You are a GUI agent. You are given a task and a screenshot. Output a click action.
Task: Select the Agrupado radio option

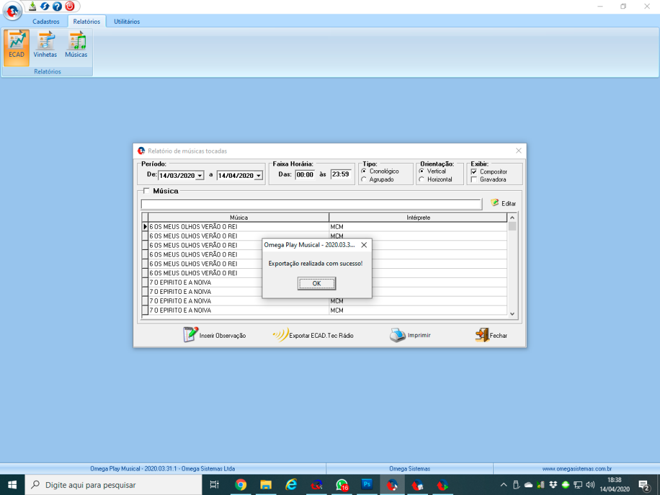click(364, 180)
